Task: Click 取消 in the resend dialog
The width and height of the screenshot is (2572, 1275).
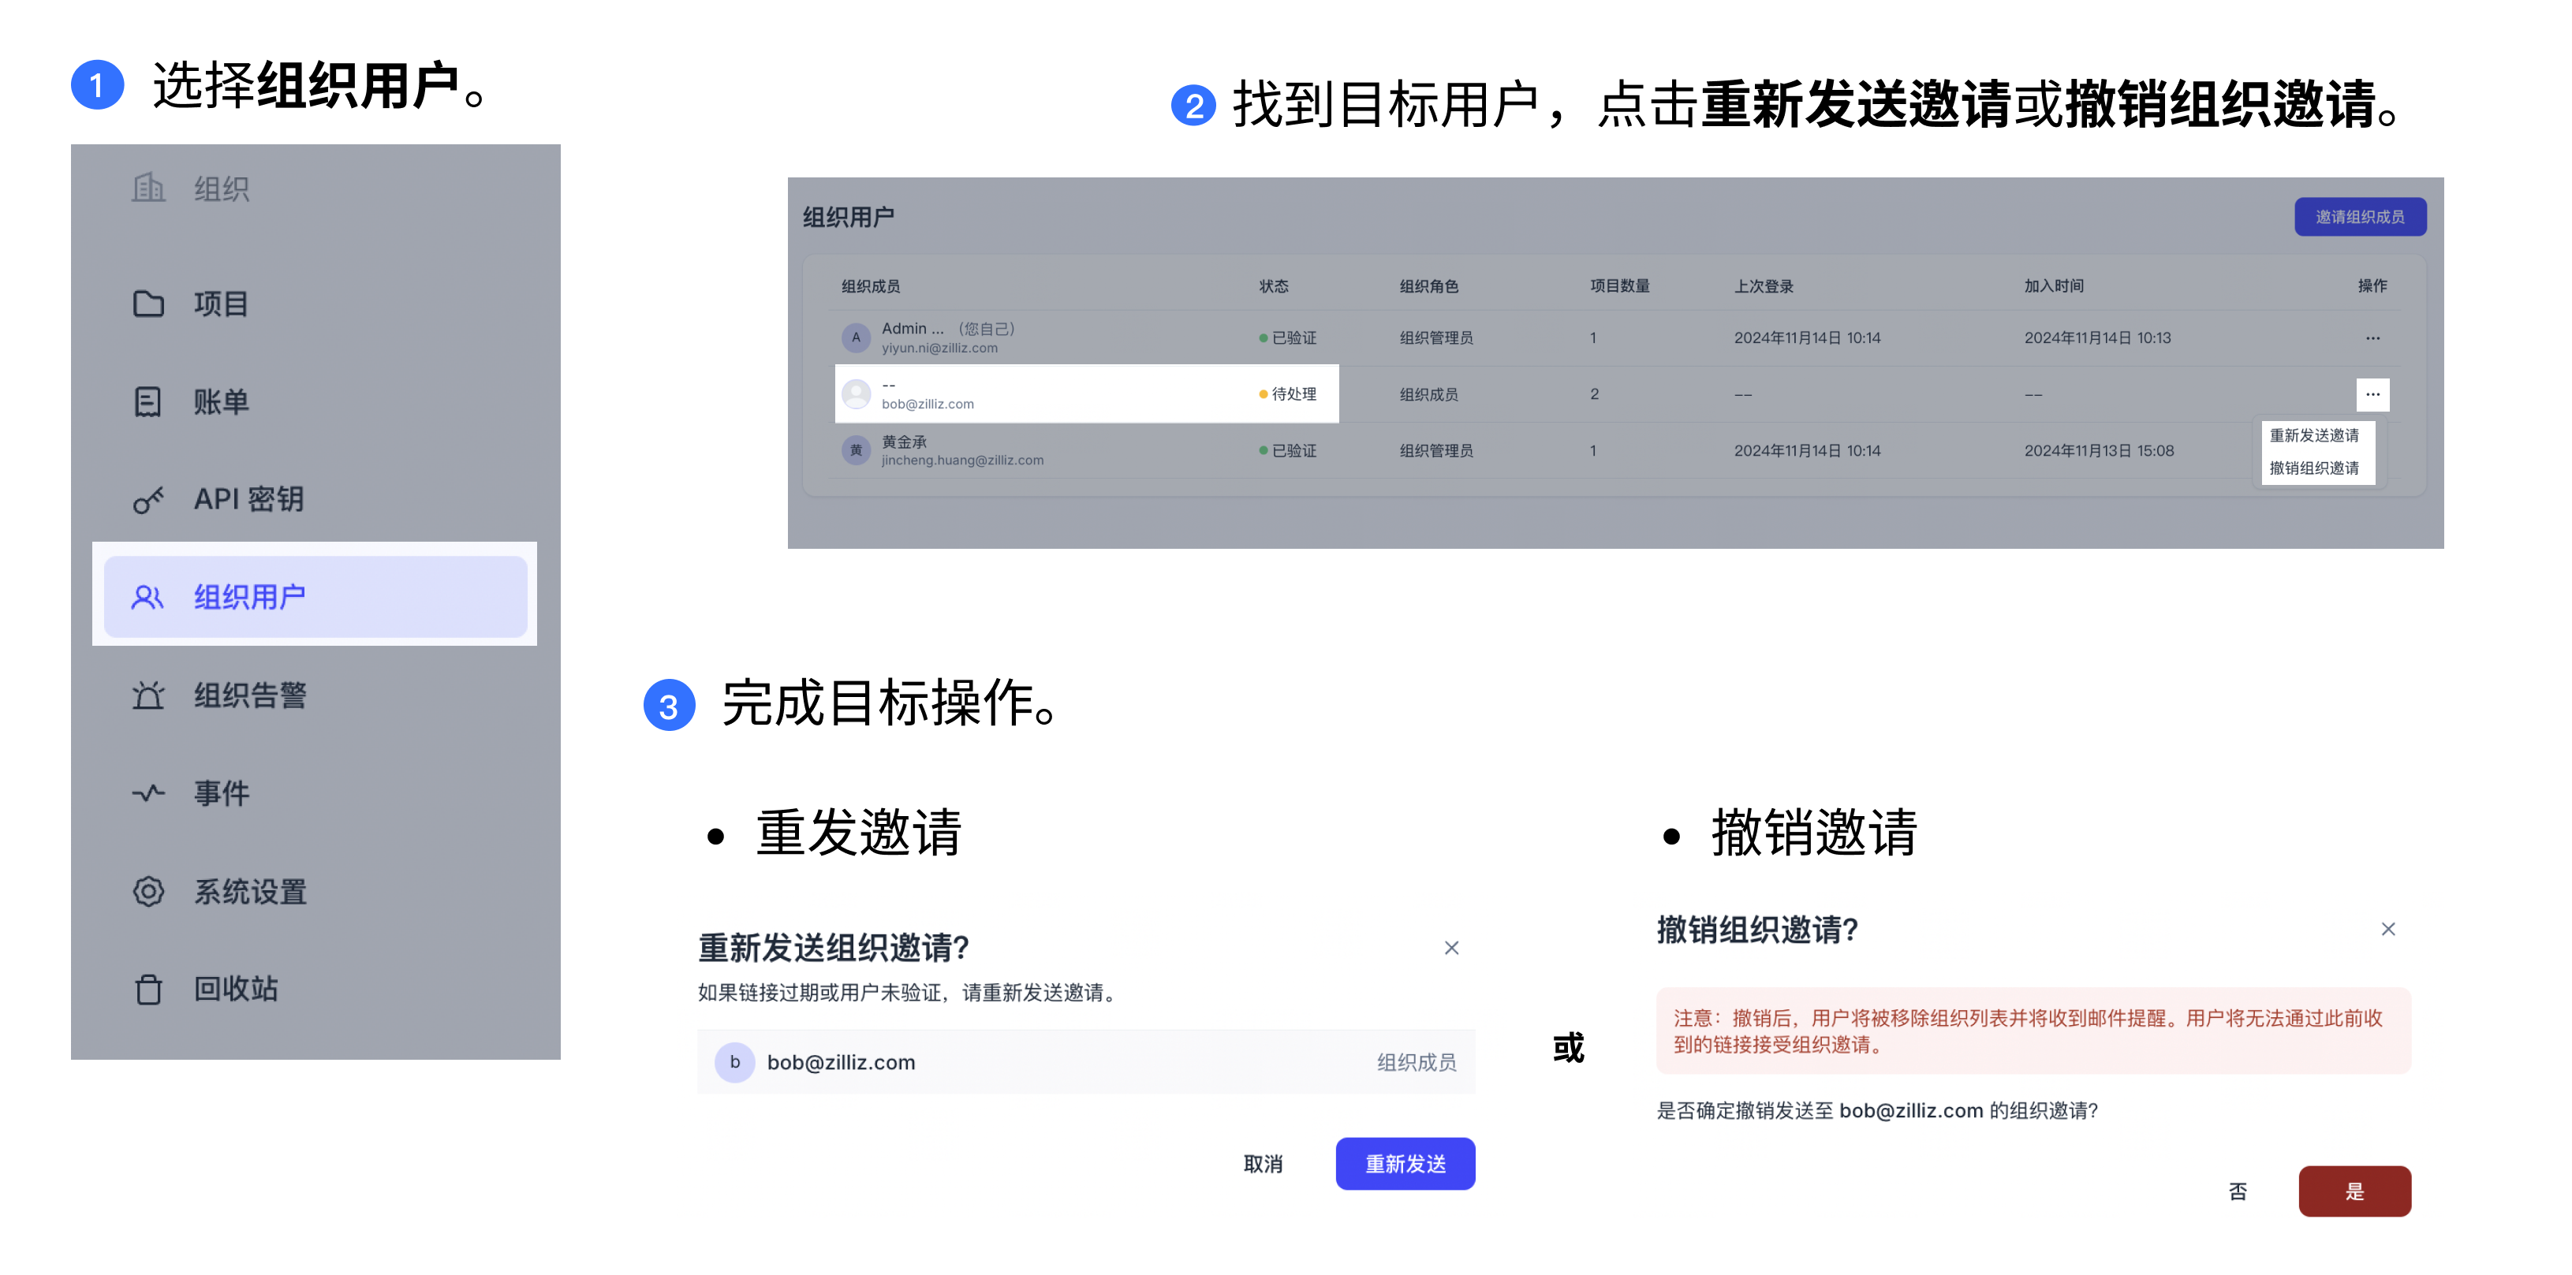Action: tap(1262, 1163)
